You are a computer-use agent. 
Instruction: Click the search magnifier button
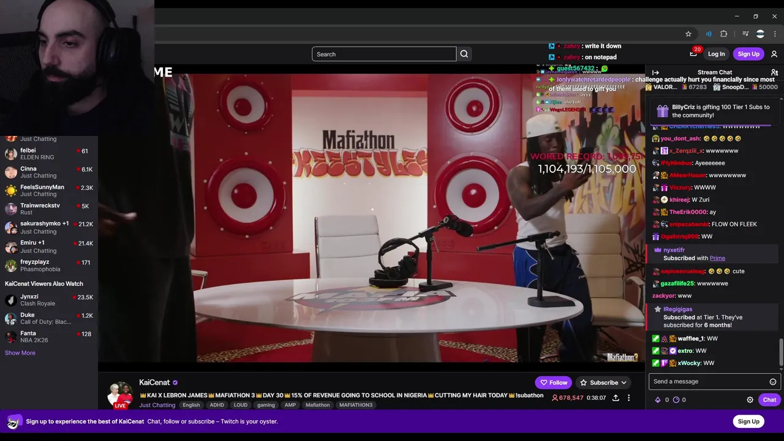coord(464,54)
